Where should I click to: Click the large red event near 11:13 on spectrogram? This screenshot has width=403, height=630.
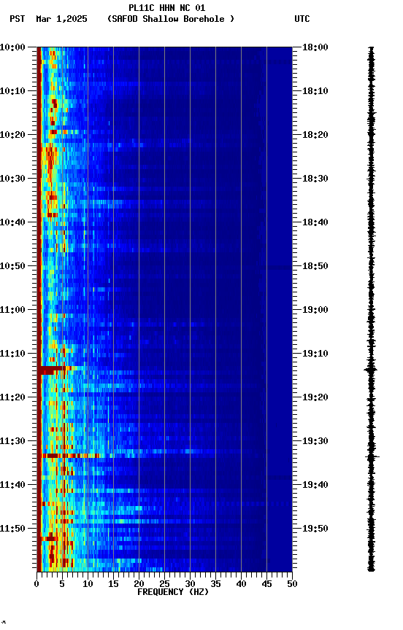point(50,370)
